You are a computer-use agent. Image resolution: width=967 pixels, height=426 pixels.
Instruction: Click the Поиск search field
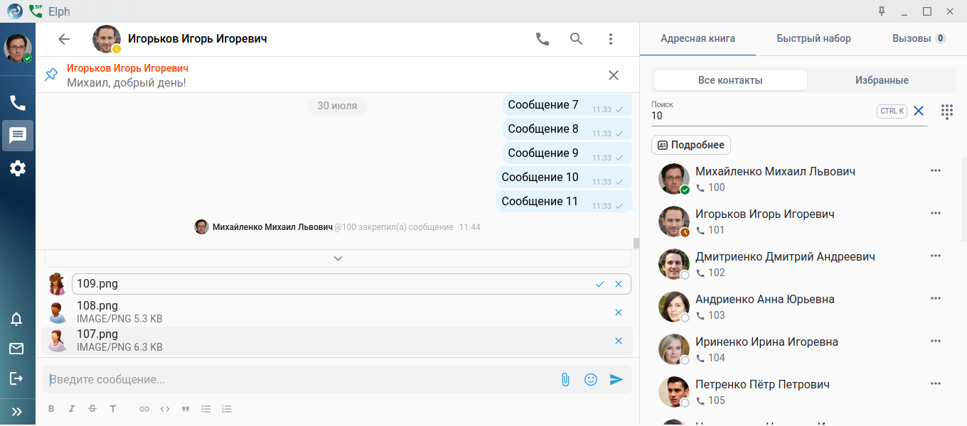coord(761,115)
